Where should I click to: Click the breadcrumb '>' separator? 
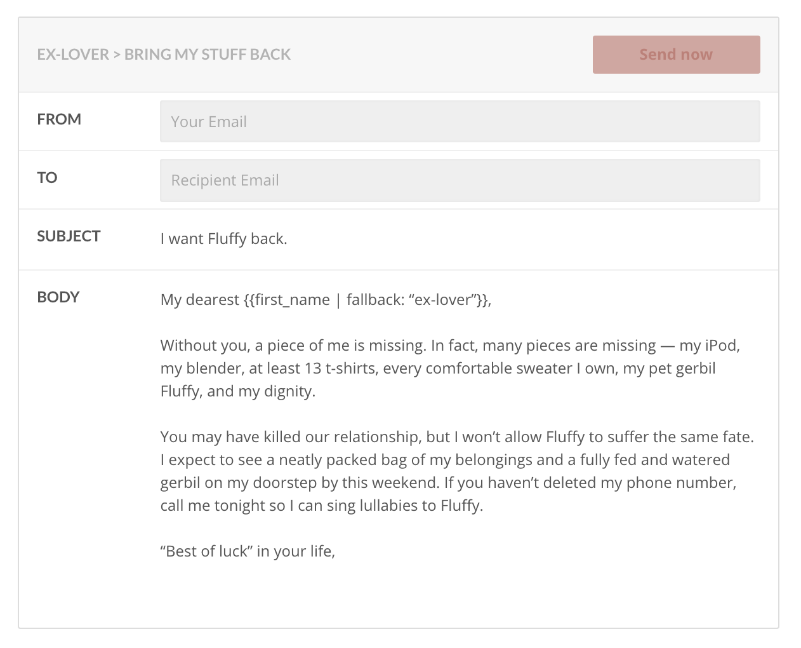tap(117, 55)
